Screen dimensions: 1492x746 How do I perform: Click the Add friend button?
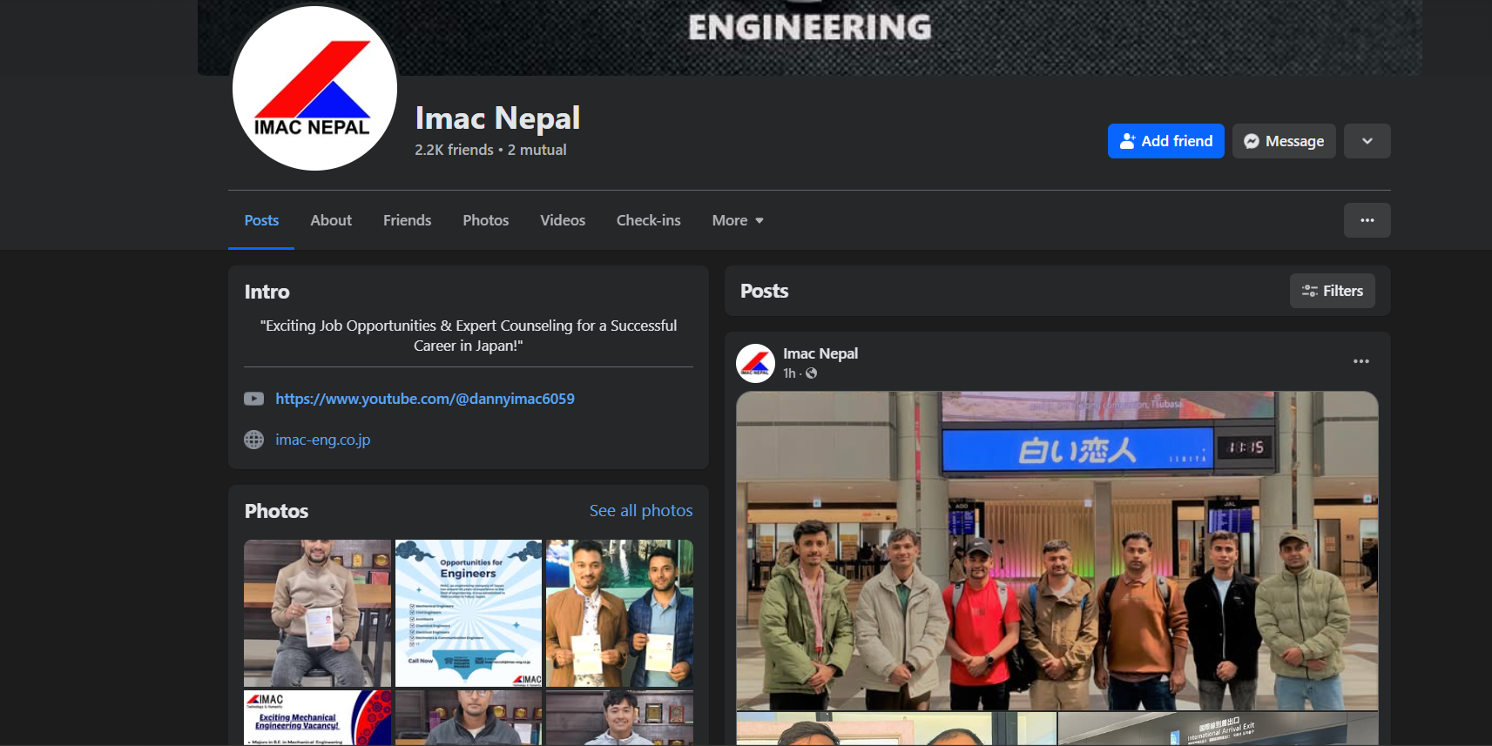pyautogui.click(x=1165, y=141)
